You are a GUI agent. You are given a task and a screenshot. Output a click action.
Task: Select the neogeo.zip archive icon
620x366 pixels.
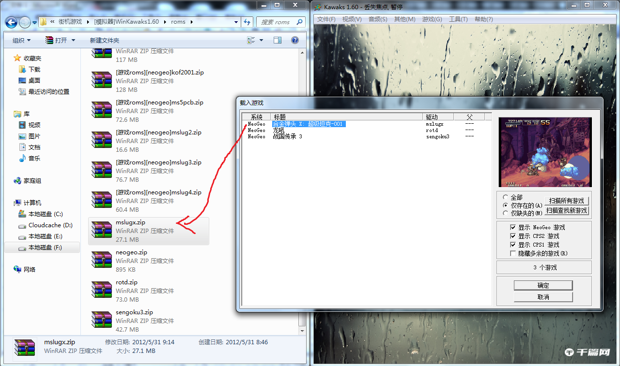pos(102,261)
